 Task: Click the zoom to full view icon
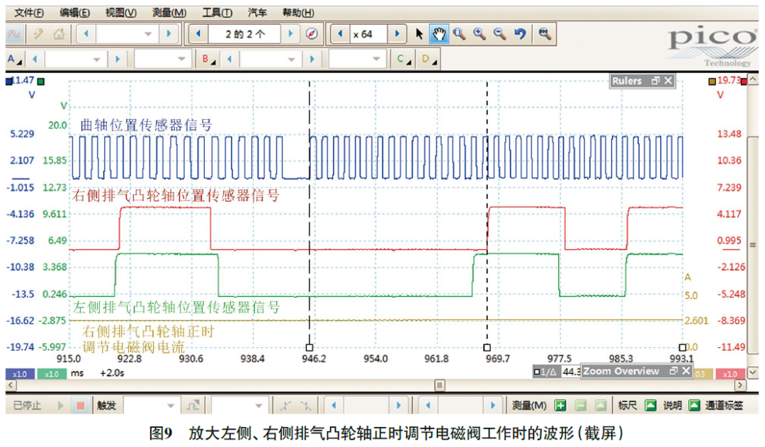click(545, 34)
